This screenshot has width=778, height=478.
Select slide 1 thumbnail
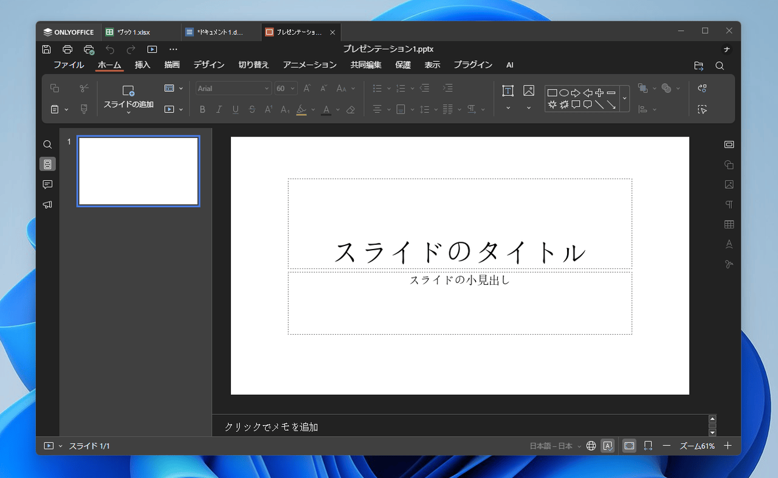click(x=139, y=171)
